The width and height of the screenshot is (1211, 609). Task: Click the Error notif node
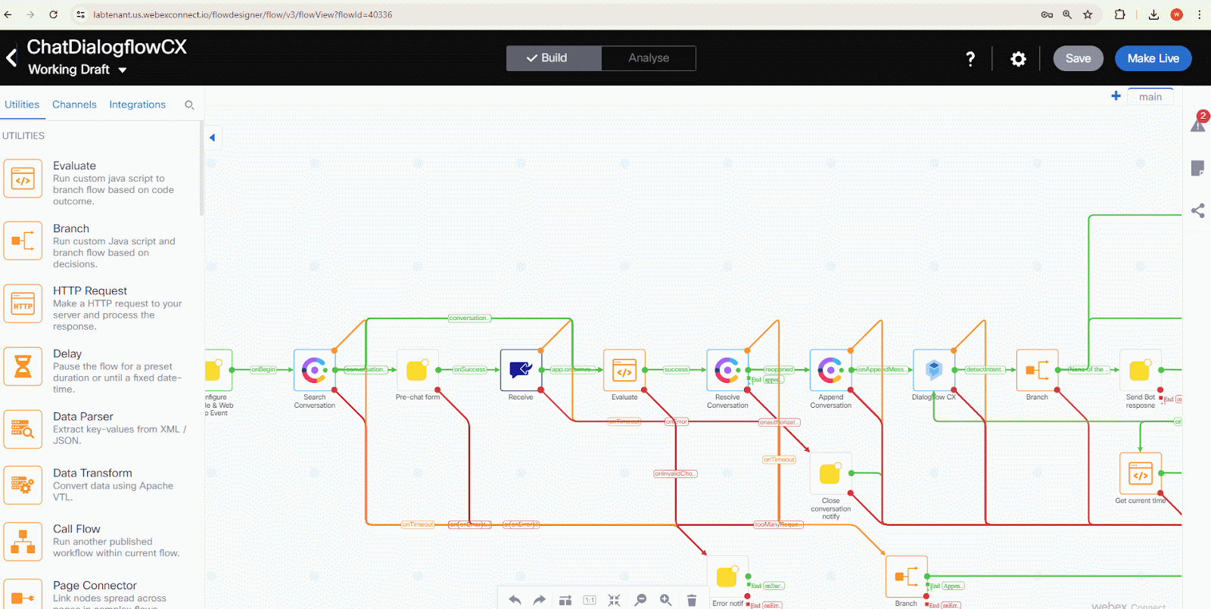[x=727, y=576]
